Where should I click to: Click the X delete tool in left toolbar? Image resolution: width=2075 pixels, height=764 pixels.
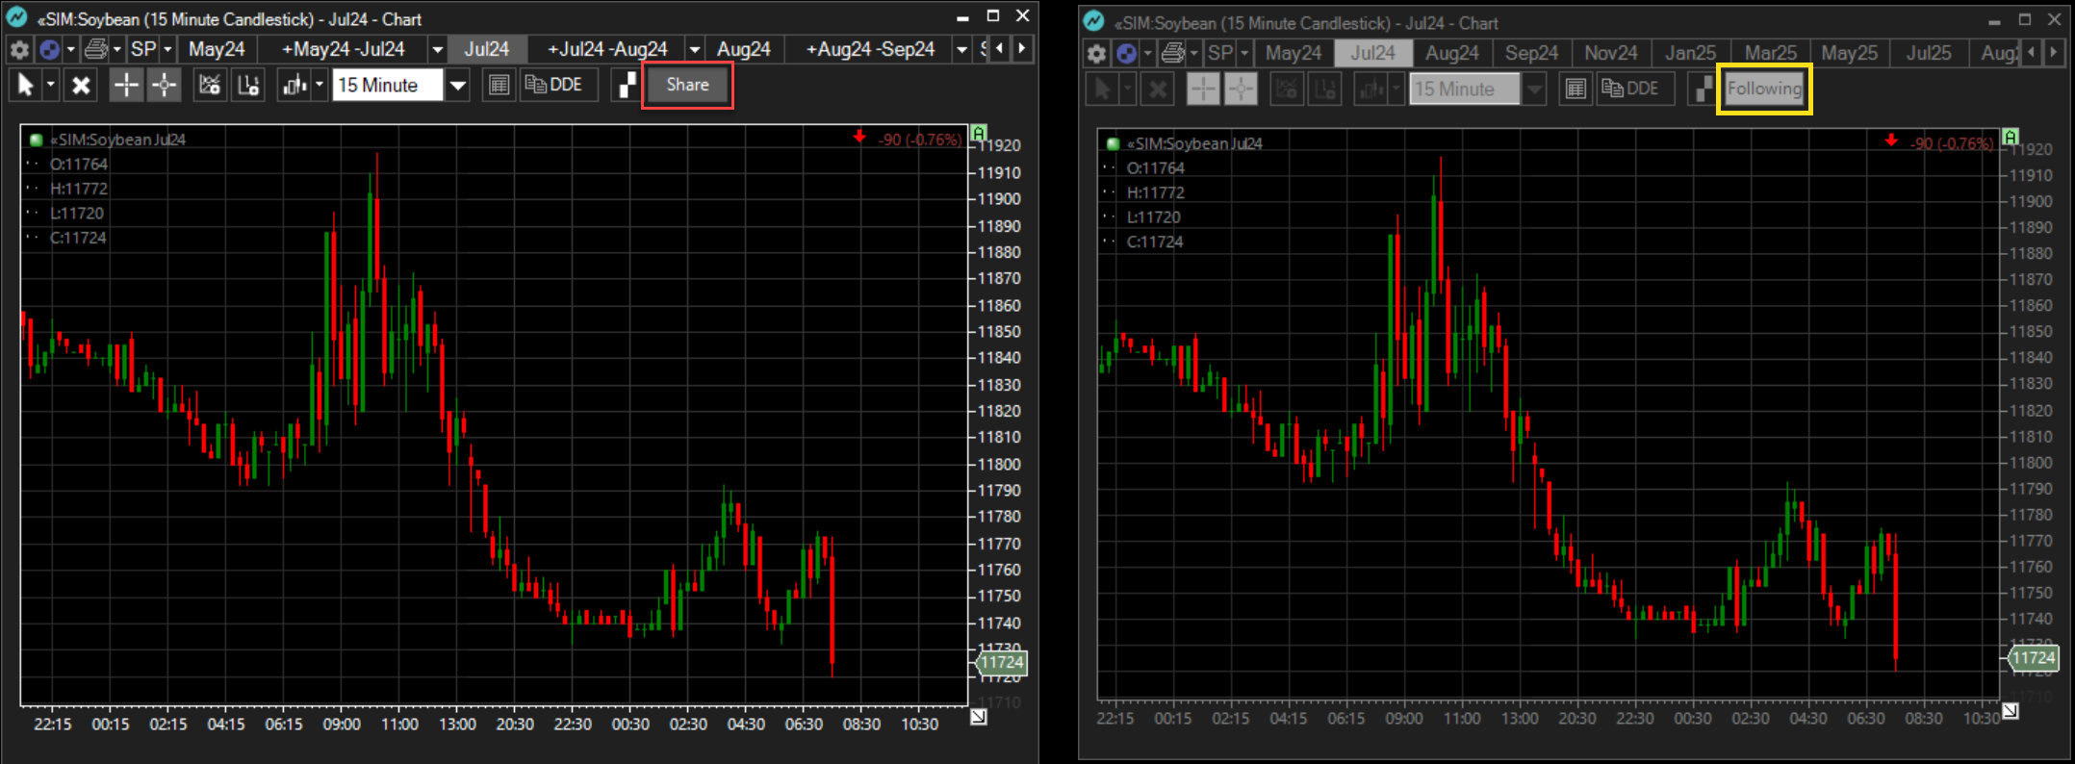(x=82, y=86)
